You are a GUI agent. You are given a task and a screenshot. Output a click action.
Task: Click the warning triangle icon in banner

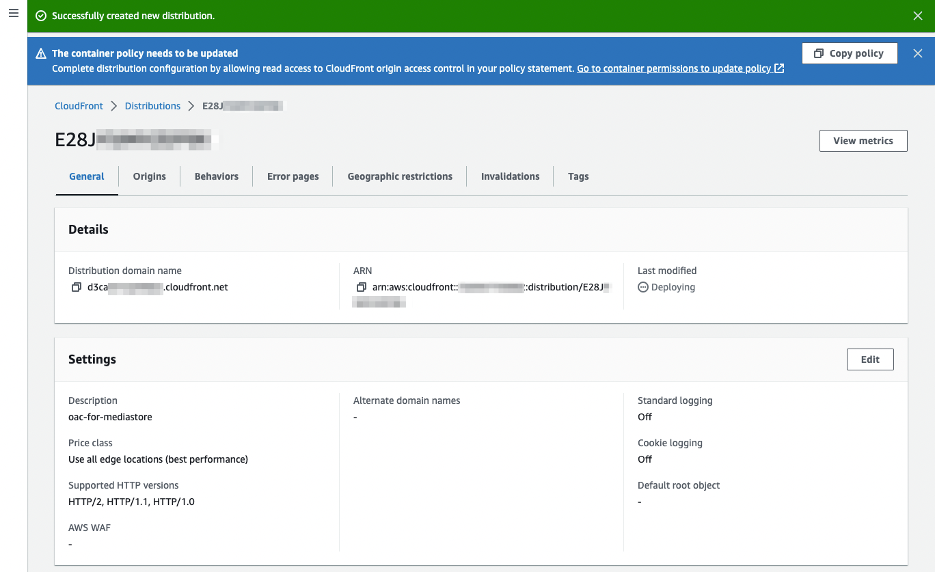[41, 53]
